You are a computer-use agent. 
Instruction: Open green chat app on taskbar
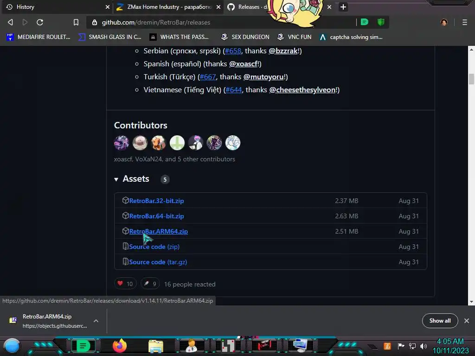coord(83,346)
